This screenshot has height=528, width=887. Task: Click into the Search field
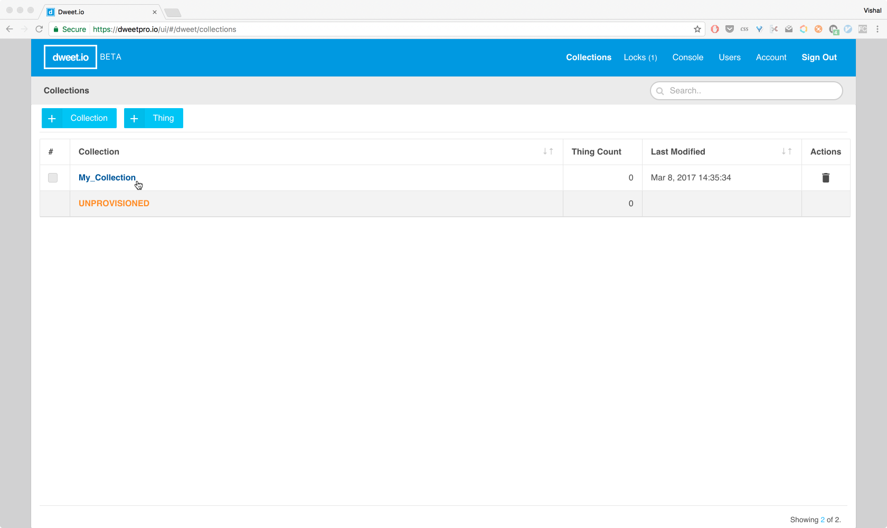click(x=747, y=91)
